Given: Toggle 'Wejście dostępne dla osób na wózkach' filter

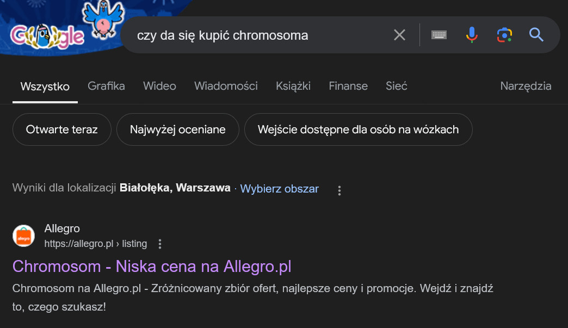Looking at the screenshot, I should point(358,129).
